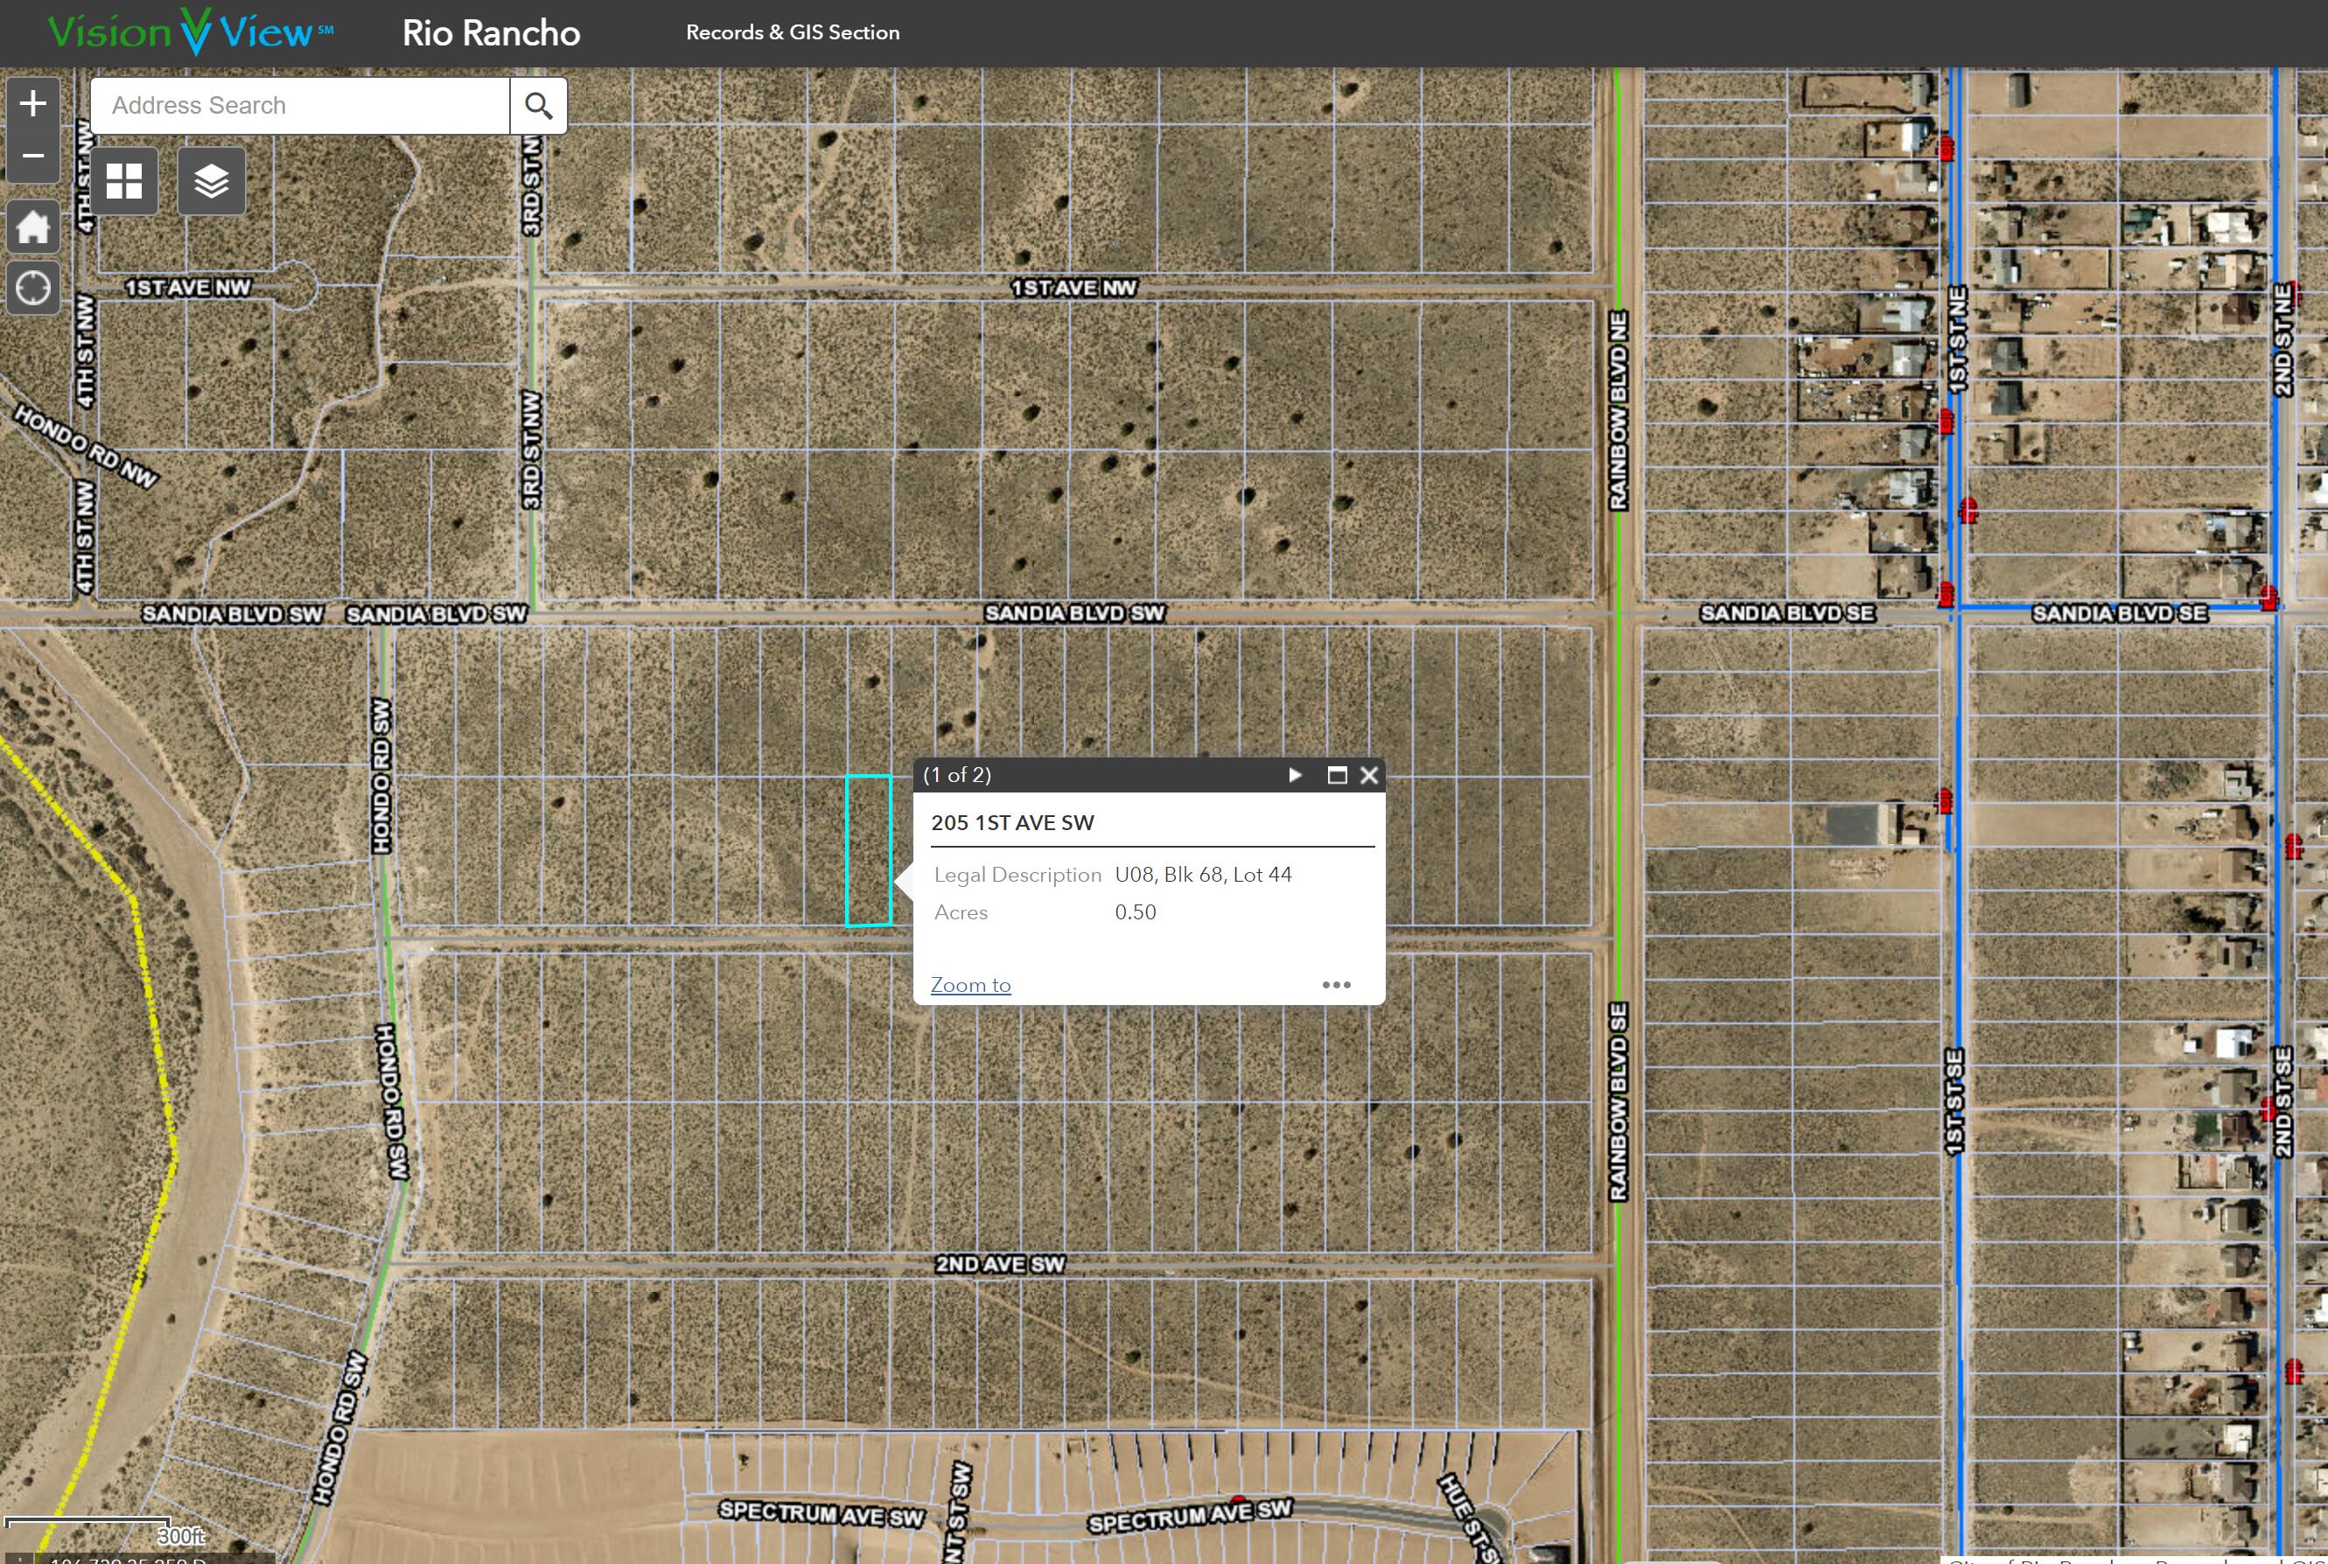The width and height of the screenshot is (2328, 1564).
Task: Click the 1ST ST SE street label
Action: (x=1954, y=1101)
